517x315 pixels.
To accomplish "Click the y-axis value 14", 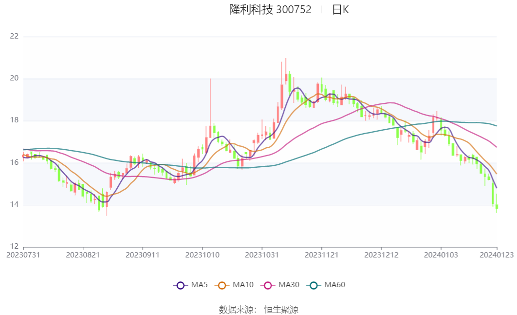I will point(14,204).
